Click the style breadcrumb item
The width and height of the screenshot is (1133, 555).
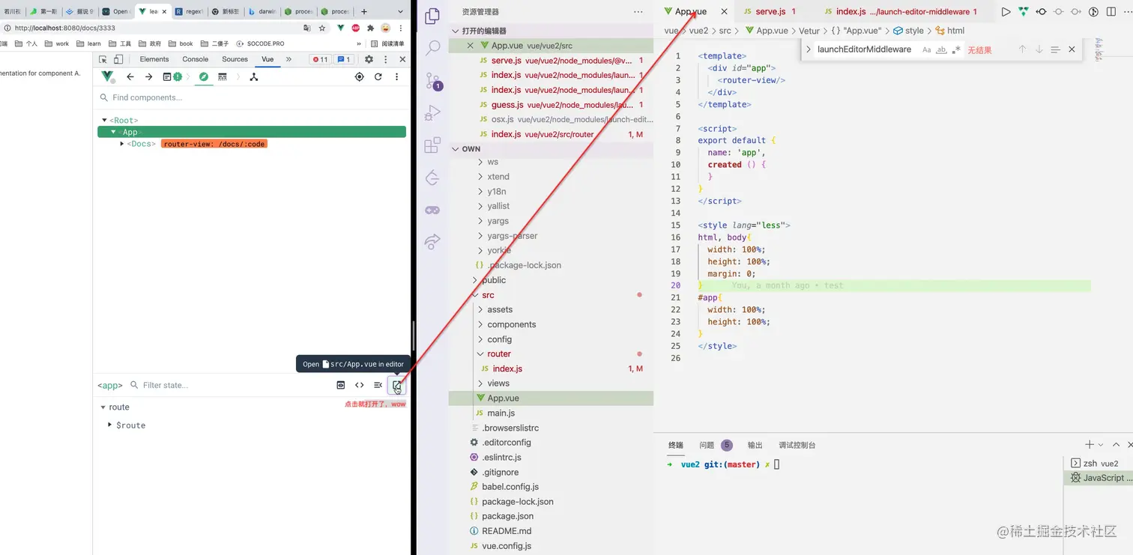(x=908, y=31)
